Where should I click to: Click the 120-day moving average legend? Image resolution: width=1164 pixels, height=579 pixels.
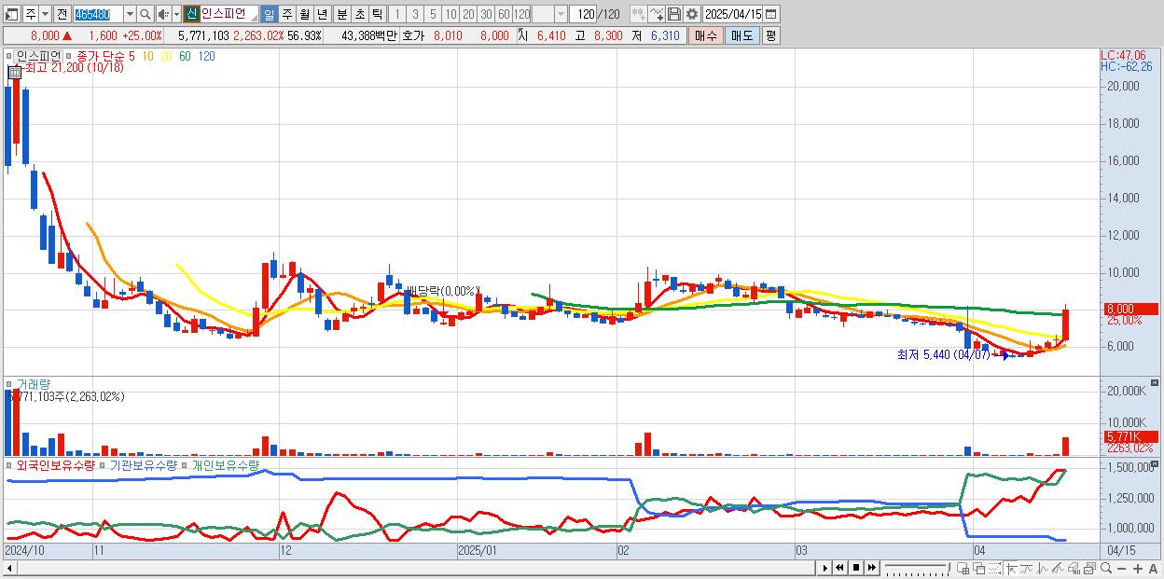pos(207,57)
